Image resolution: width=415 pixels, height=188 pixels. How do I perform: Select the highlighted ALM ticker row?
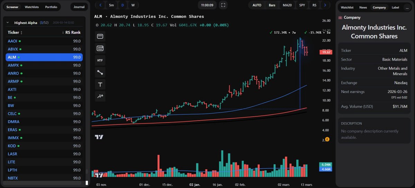[x=44, y=57]
